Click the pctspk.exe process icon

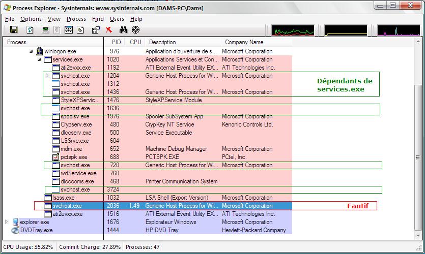pyautogui.click(x=56, y=157)
